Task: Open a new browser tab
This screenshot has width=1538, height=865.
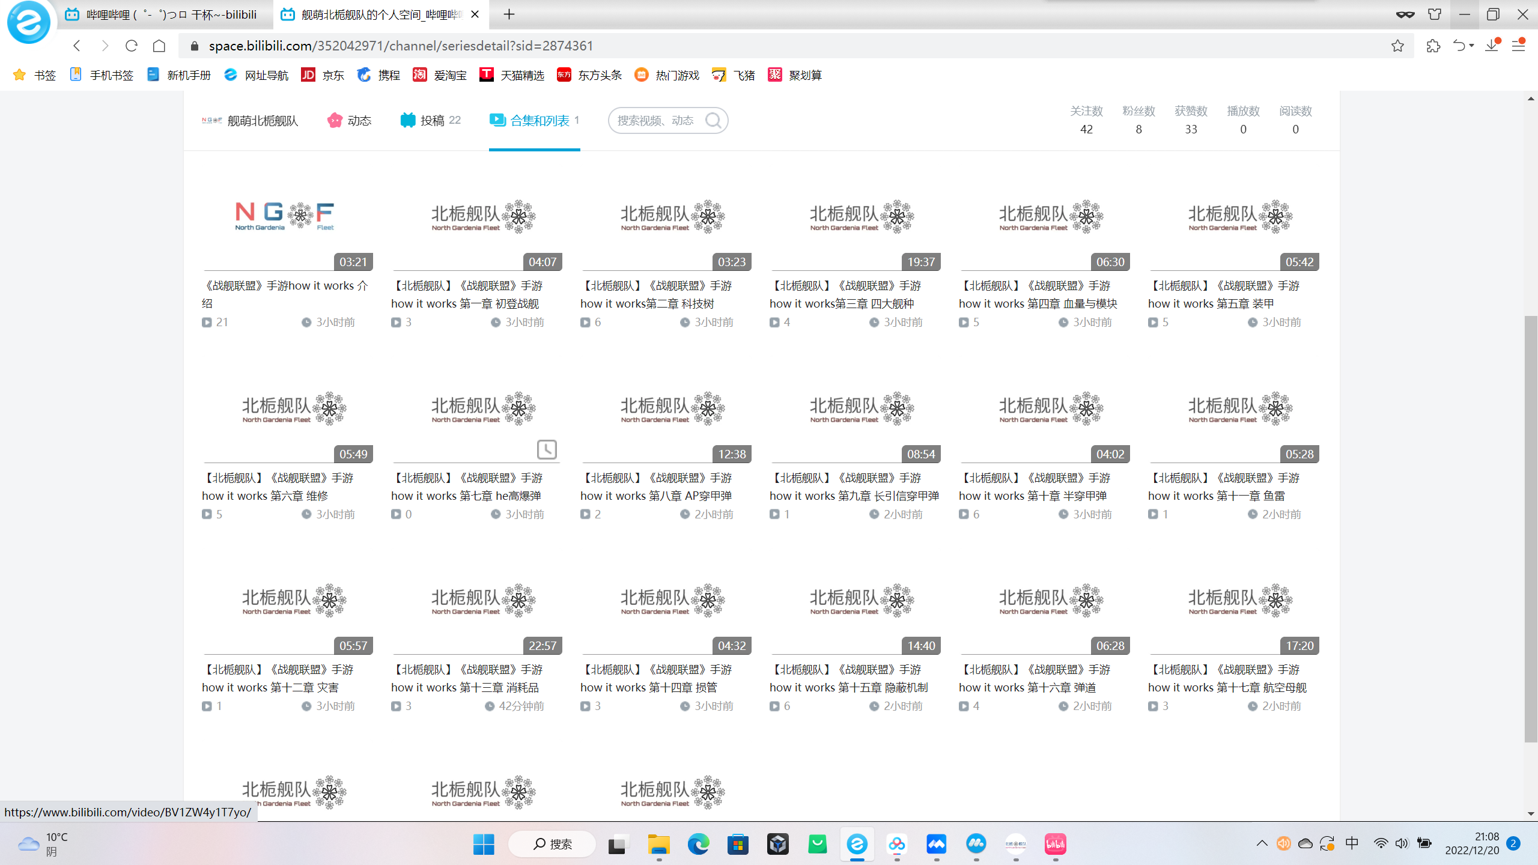Action: (509, 14)
